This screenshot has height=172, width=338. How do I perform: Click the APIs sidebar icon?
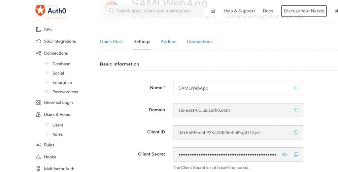38,30
